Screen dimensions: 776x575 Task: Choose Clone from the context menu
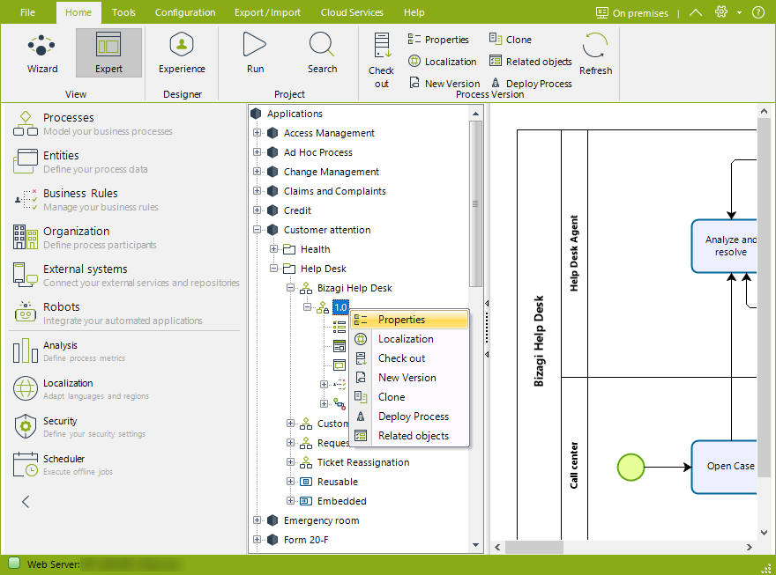pyautogui.click(x=409, y=396)
